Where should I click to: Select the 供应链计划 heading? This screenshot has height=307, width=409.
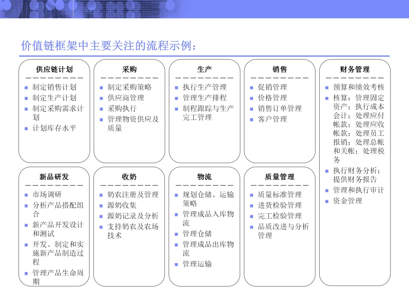[54, 69]
